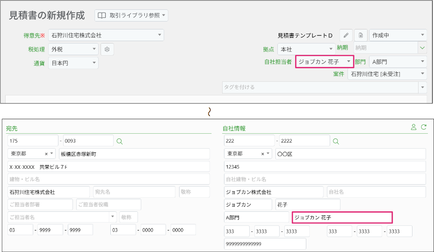
Task: Click the refresh icon in 自社情報 header
Action: tap(424, 127)
